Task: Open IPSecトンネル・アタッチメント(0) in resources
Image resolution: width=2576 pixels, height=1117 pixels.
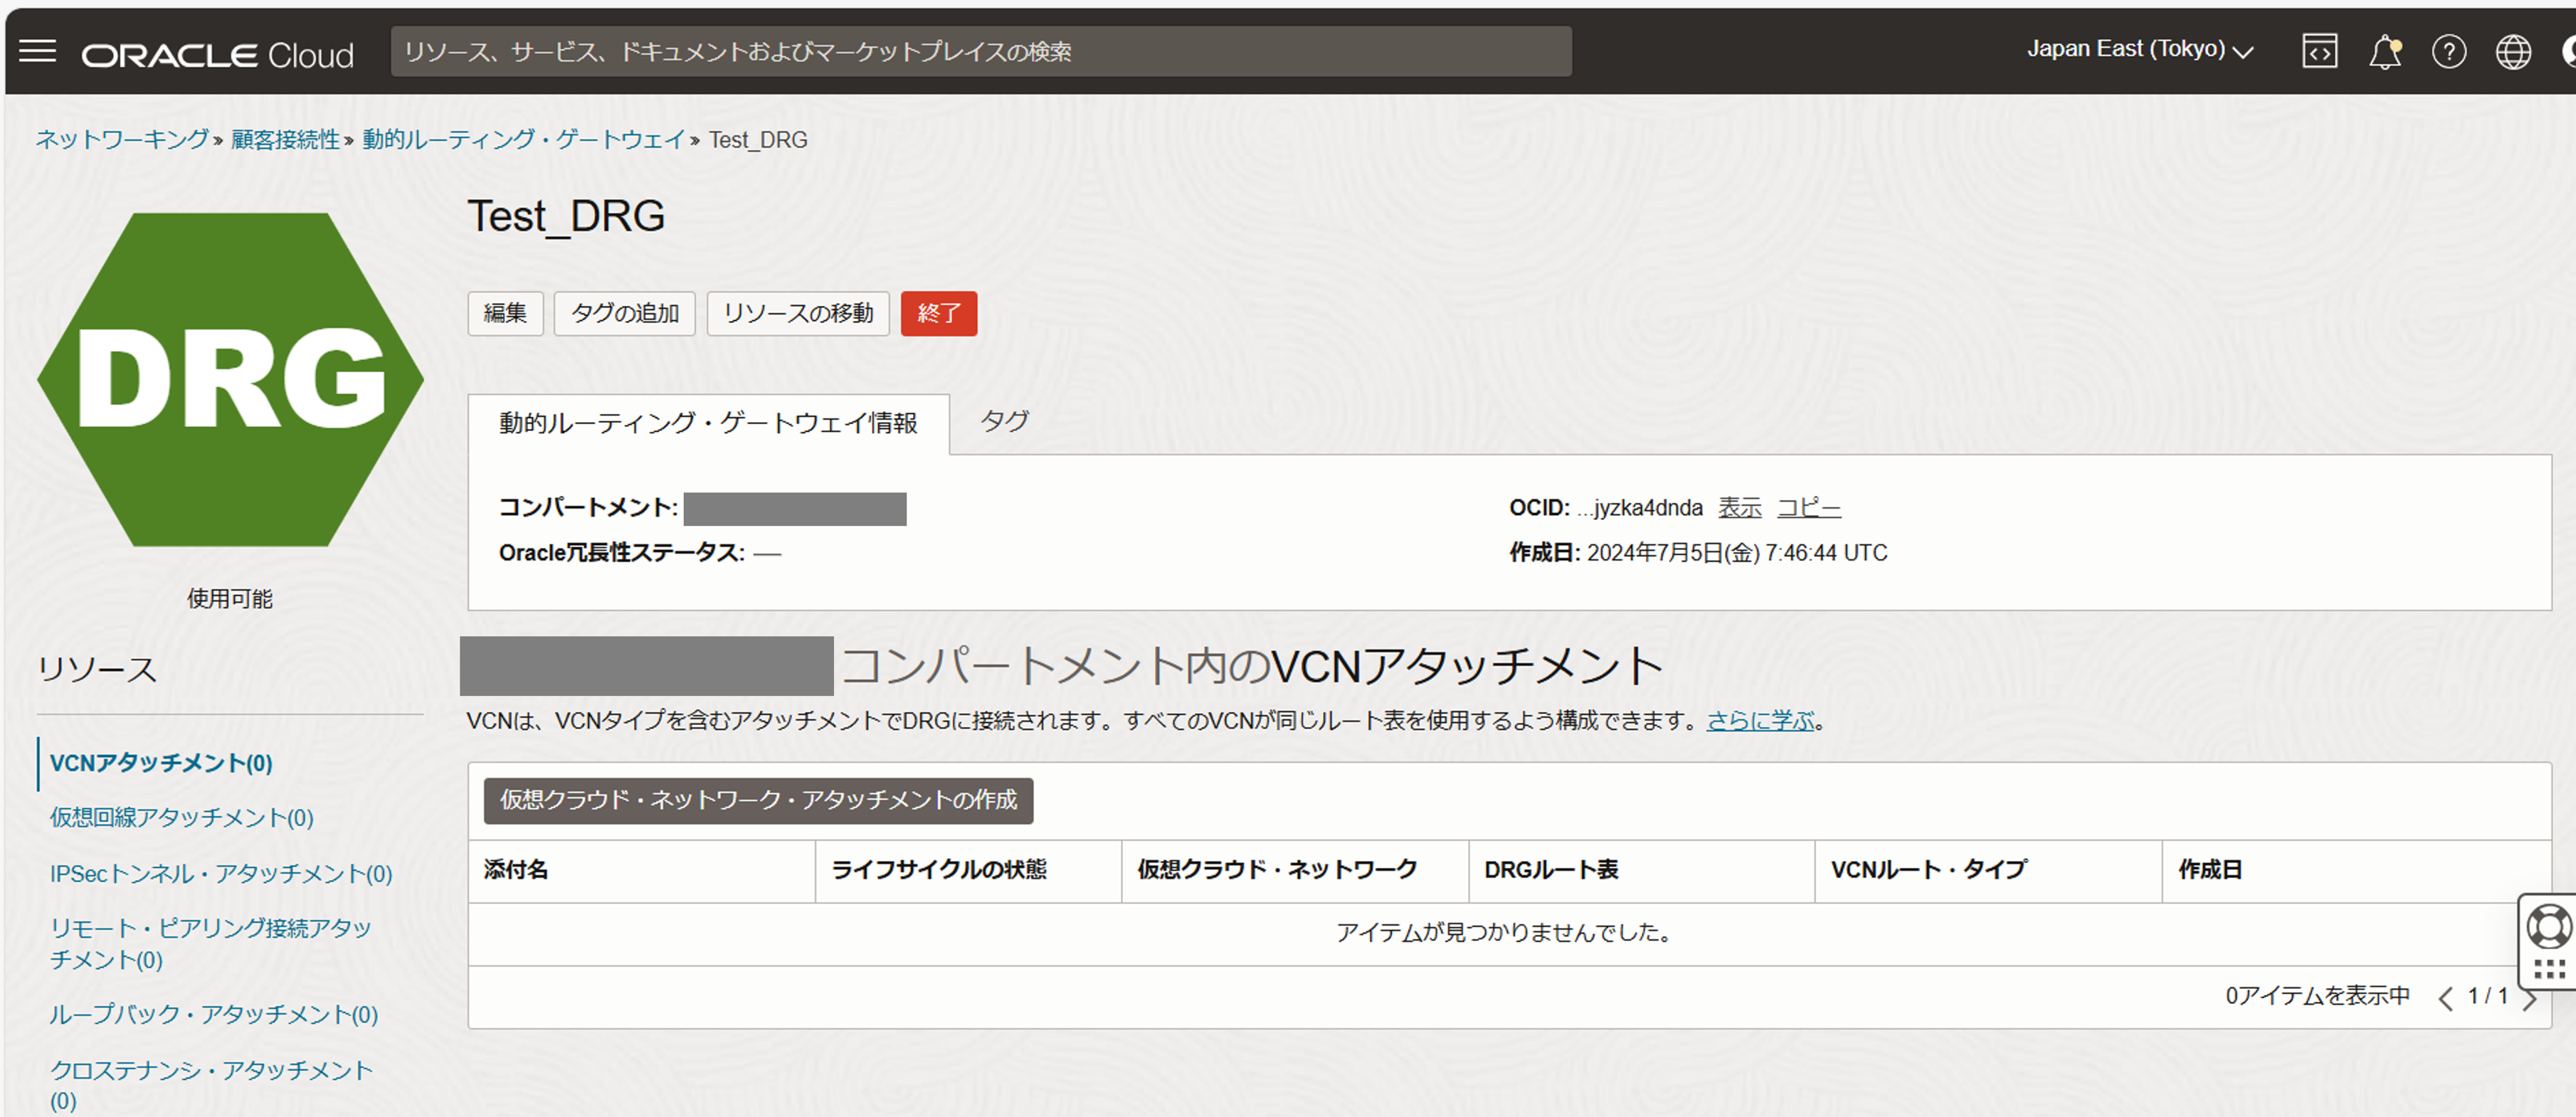Action: (221, 873)
